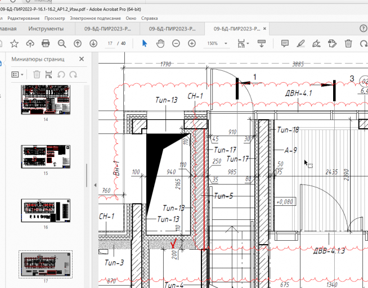Select page 15 thumbnail
Viewport: 368px width, 288px height.
[x=46, y=157]
